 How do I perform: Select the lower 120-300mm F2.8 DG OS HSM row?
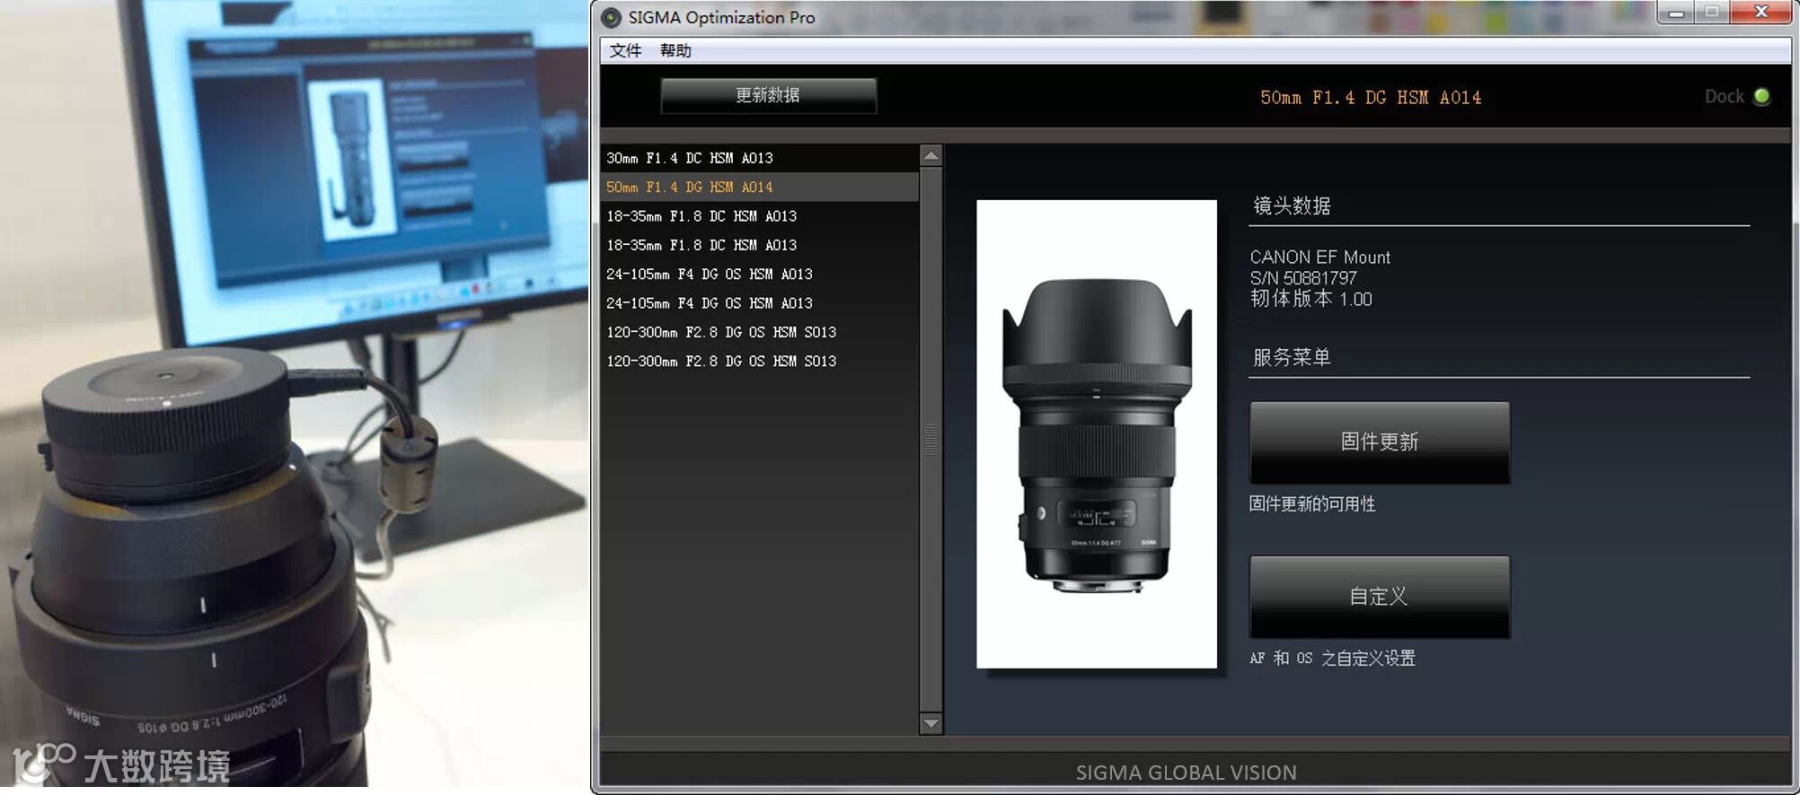click(760, 361)
